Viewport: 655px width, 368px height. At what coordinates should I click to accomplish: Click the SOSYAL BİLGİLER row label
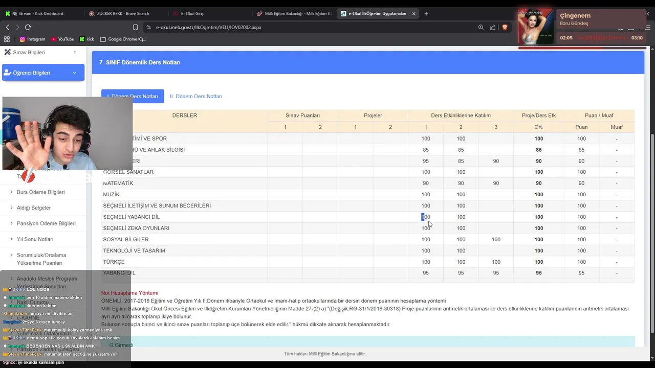pyautogui.click(x=126, y=240)
